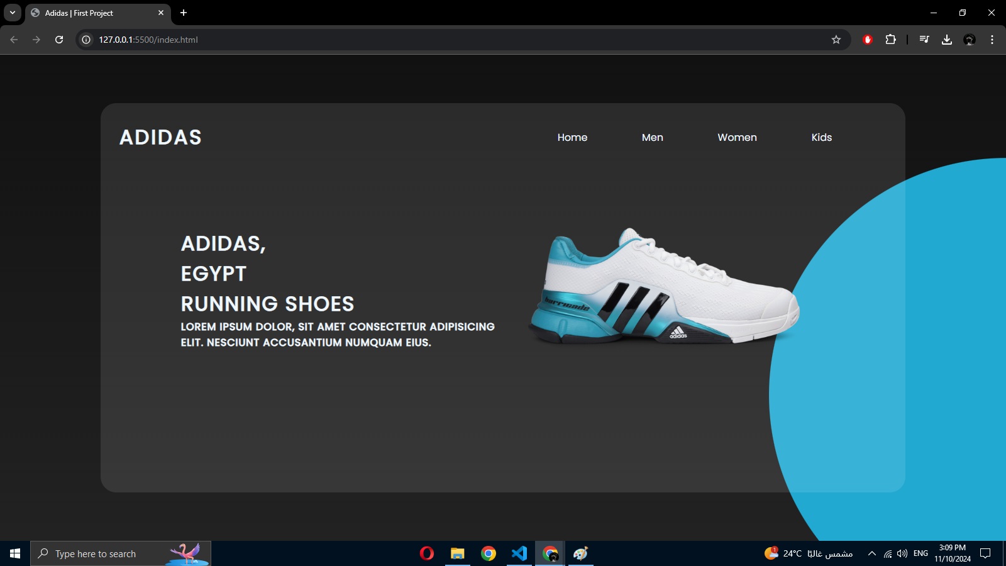
Task: Expand the tab search dropdown arrow
Action: [13, 13]
